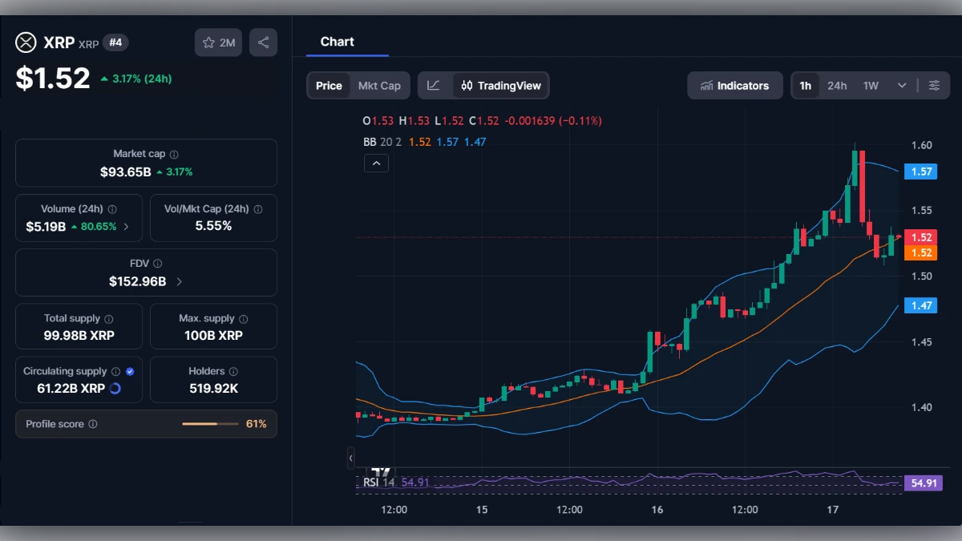This screenshot has width=962, height=541.
Task: Open chart settings via sliders icon
Action: (934, 85)
